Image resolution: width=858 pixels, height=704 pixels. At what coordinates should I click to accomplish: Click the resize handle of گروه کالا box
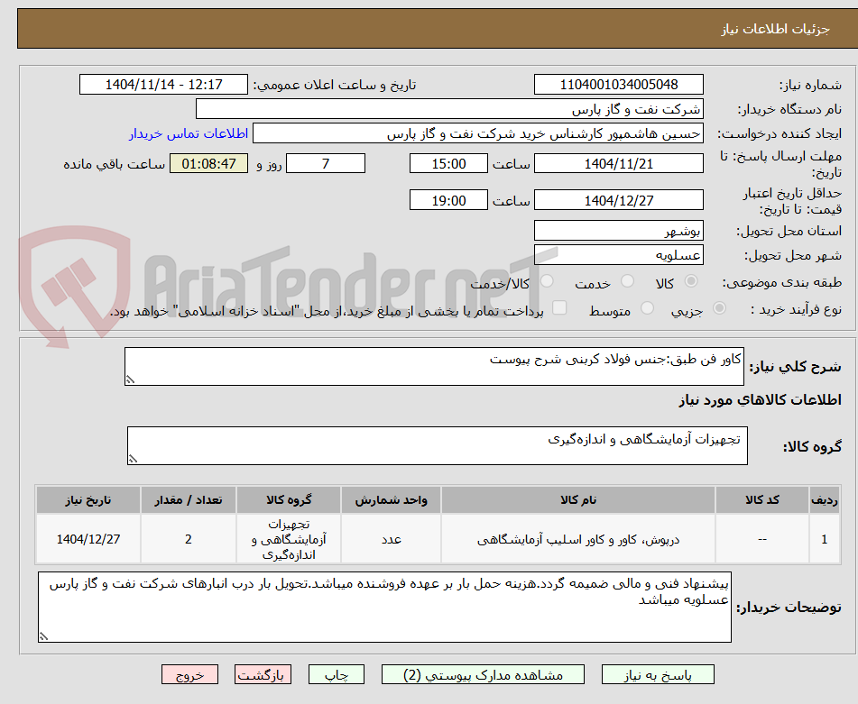[x=133, y=459]
